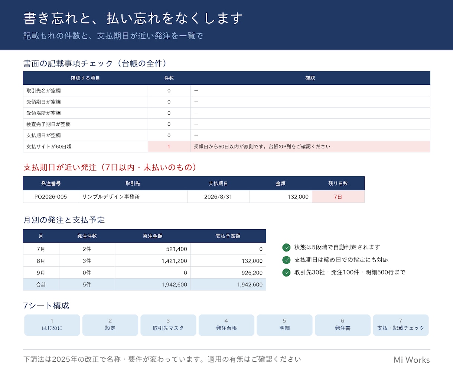Click the 132,000 planned payment for 8月
Screen dimensions: 453x375
coord(228,261)
